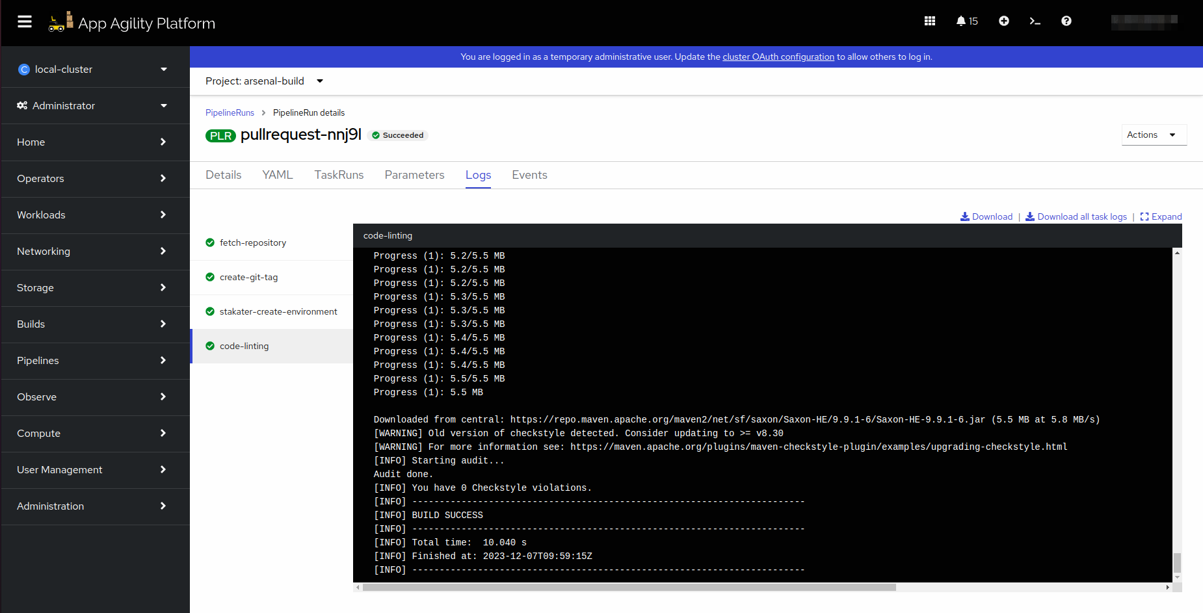Launch the command line terminal icon
1203x613 pixels.
pos(1035,21)
